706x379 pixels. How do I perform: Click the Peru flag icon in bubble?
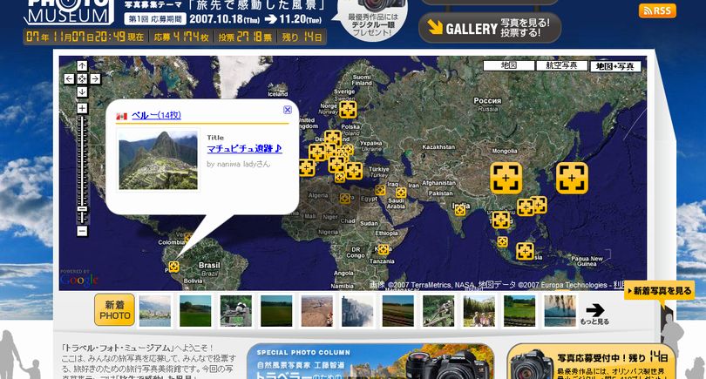pos(121,116)
